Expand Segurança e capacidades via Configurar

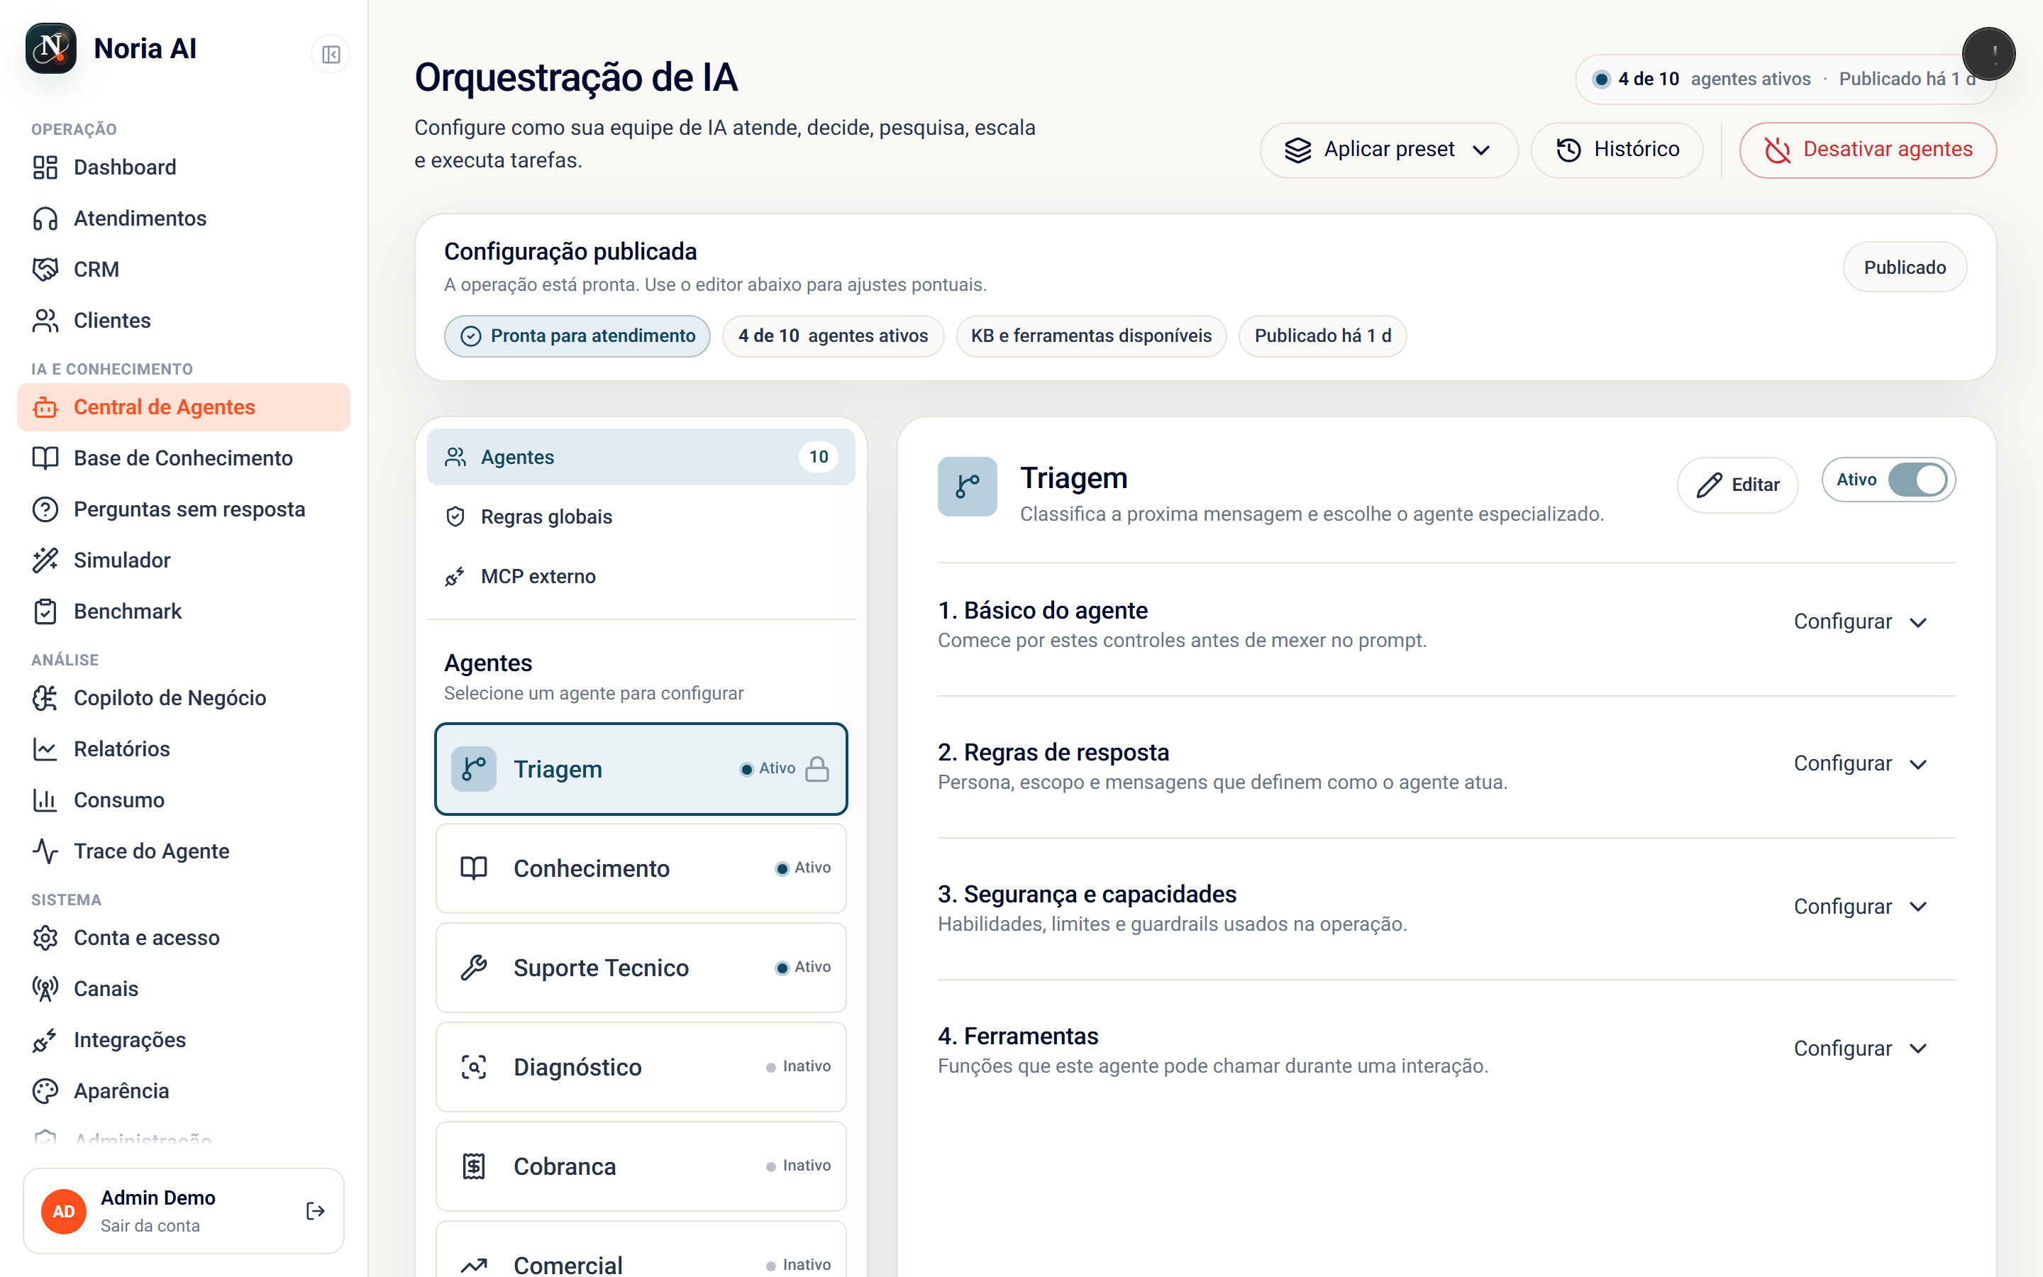pyautogui.click(x=1861, y=906)
